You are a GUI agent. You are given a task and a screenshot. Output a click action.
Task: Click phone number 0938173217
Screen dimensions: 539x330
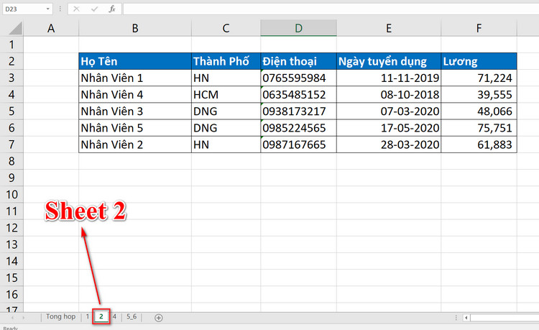point(298,111)
